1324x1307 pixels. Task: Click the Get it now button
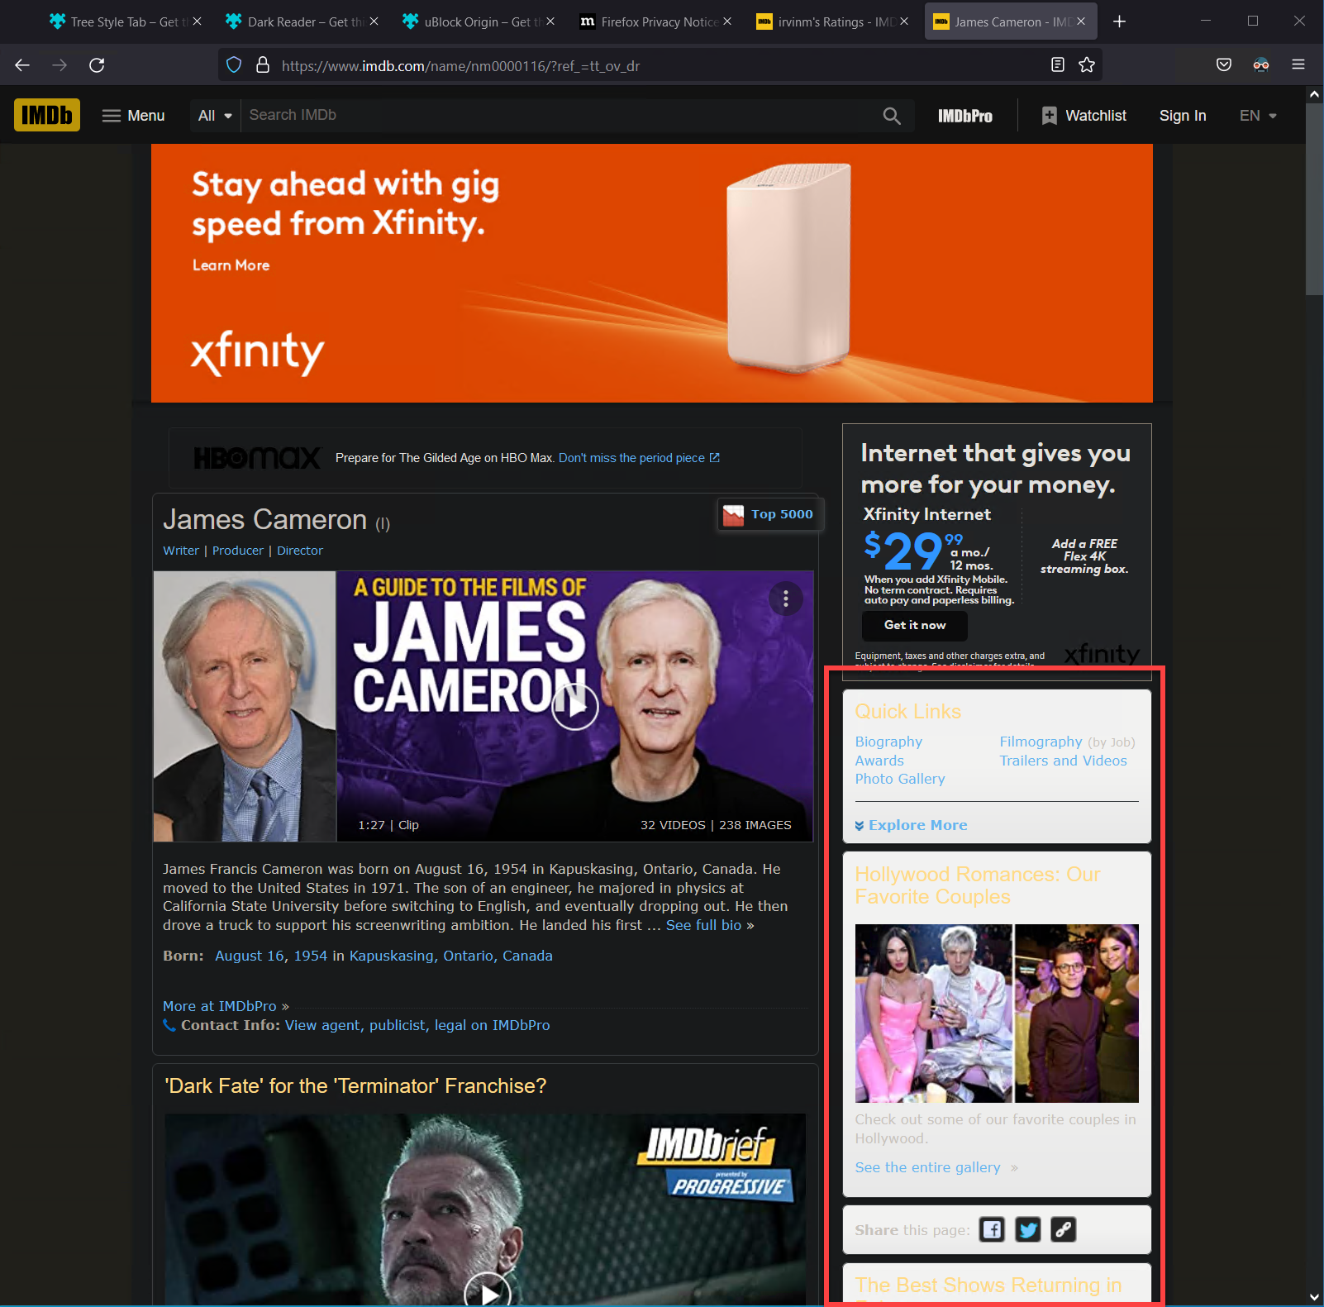click(913, 626)
